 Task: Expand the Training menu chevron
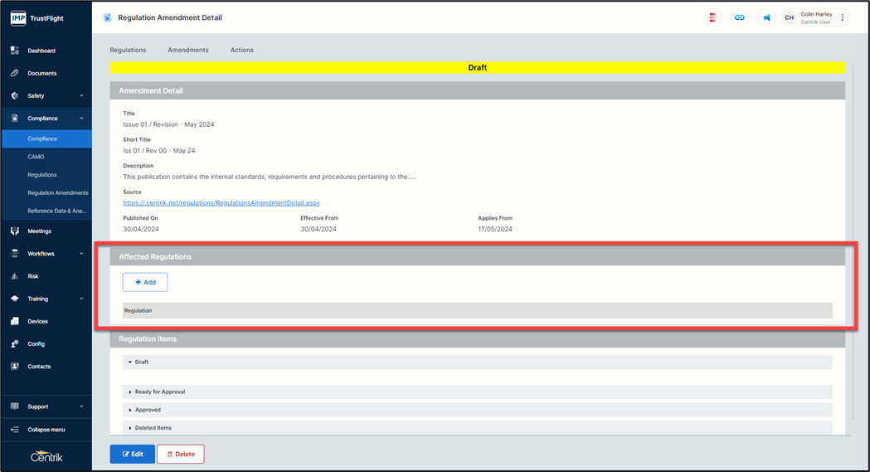(x=81, y=299)
